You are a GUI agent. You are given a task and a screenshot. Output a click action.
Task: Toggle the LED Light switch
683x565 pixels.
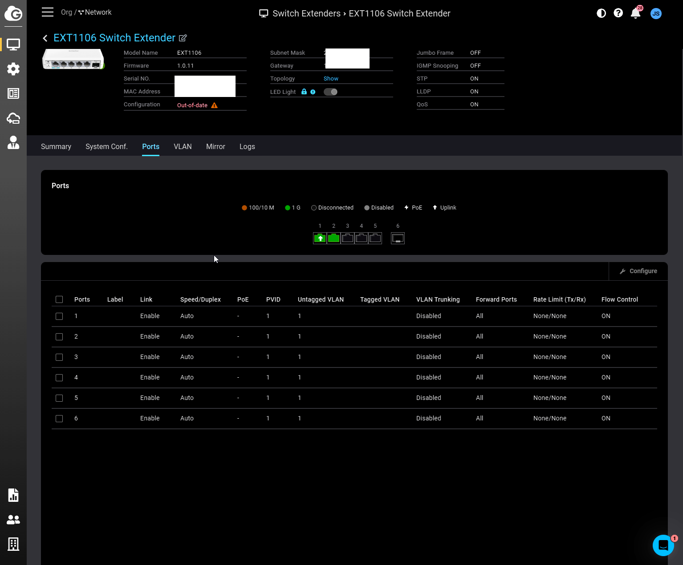coord(330,92)
